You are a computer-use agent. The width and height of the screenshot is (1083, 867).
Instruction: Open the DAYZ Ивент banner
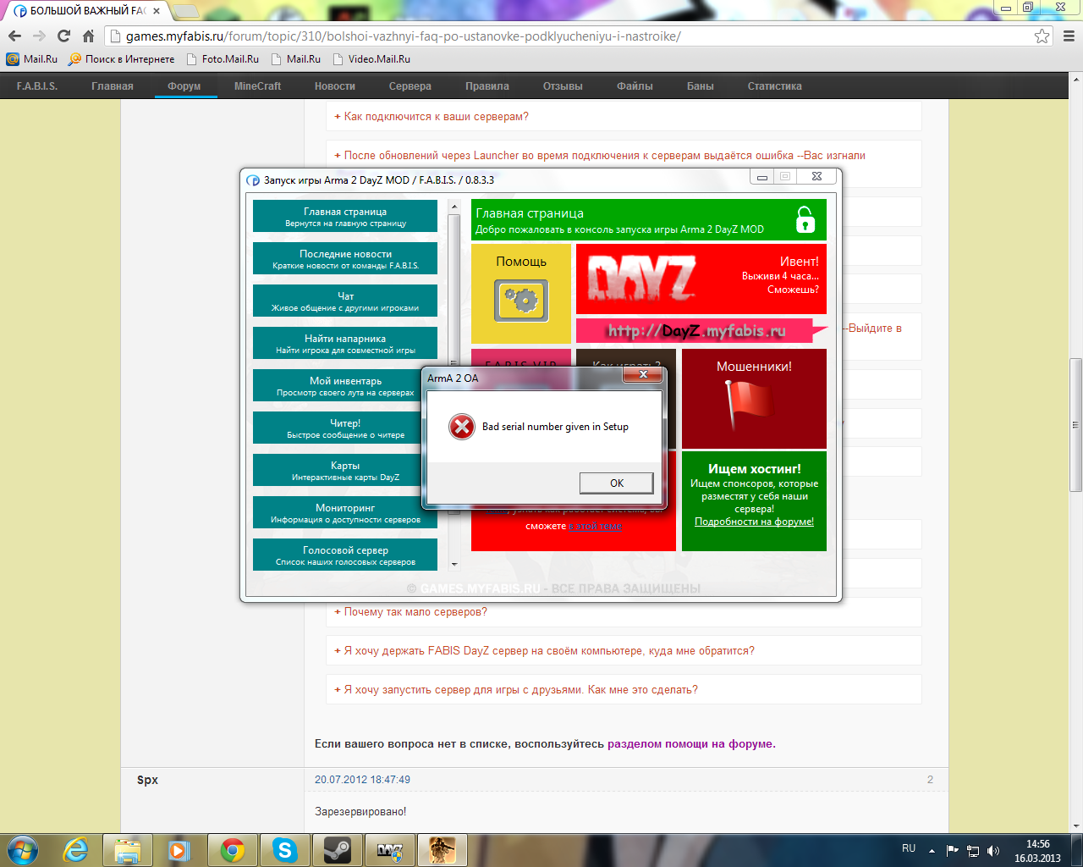click(x=701, y=279)
